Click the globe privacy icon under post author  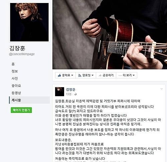point(75,94)
